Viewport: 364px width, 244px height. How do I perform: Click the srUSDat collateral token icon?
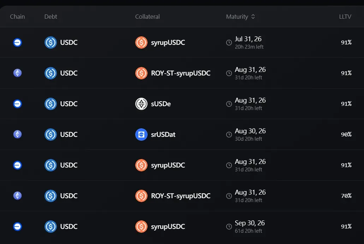click(141, 134)
